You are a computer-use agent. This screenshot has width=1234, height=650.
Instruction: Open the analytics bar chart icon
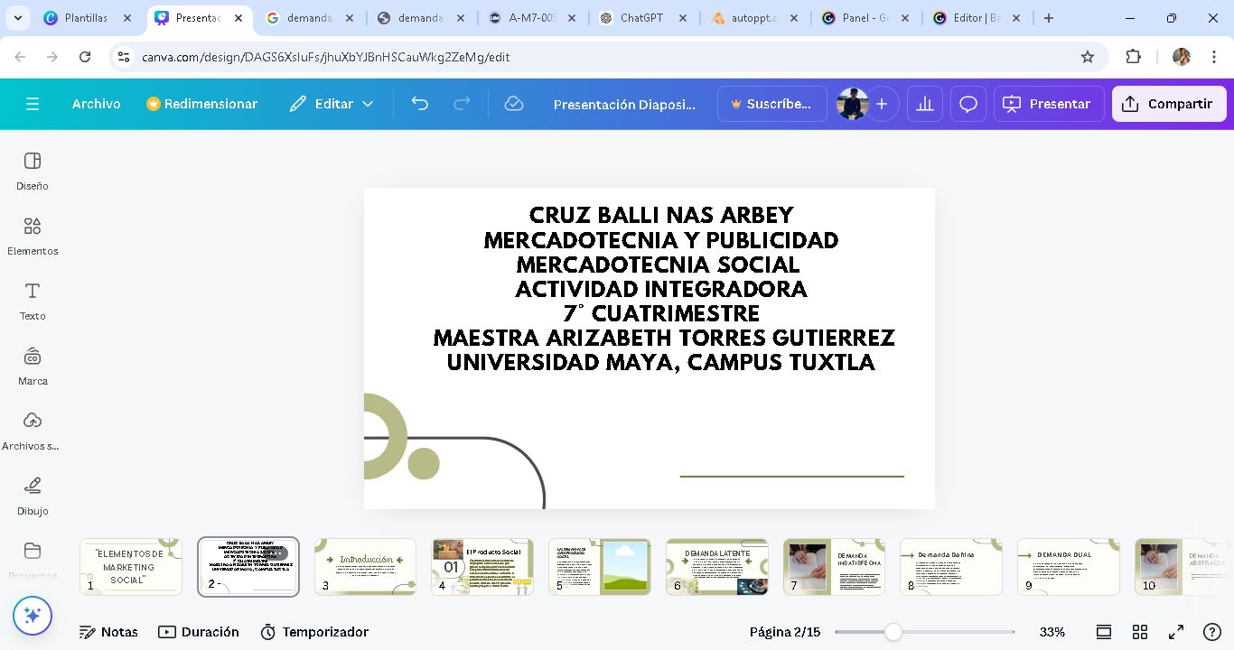click(925, 104)
